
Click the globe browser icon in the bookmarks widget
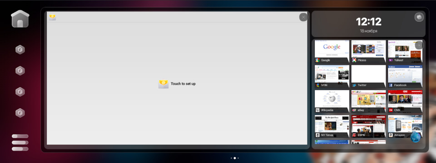416,137
